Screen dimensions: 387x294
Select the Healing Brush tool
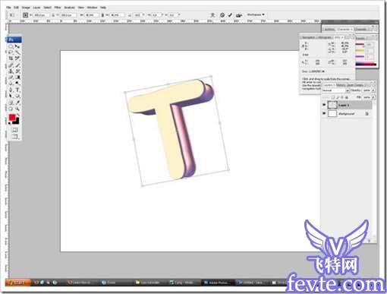point(11,65)
